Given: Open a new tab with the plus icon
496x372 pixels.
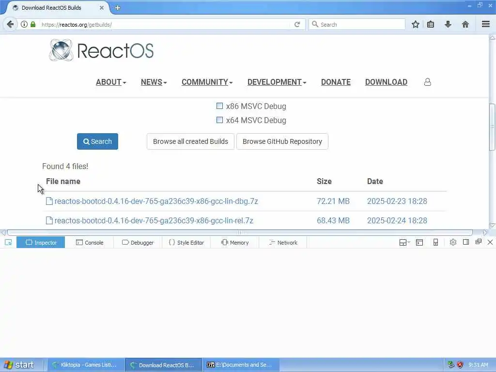Looking at the screenshot, I should pos(118,8).
